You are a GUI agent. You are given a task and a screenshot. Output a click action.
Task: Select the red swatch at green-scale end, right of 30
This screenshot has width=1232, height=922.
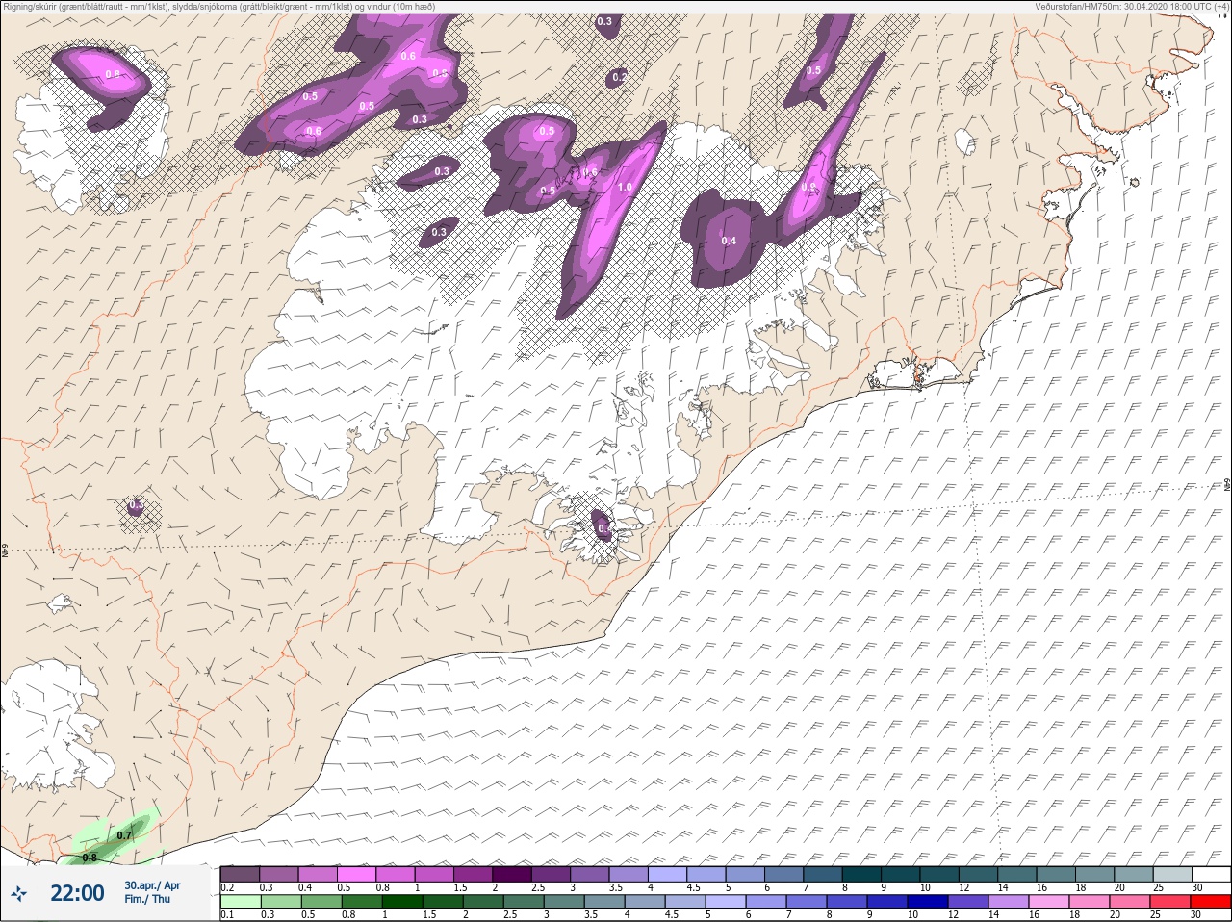click(x=1211, y=901)
